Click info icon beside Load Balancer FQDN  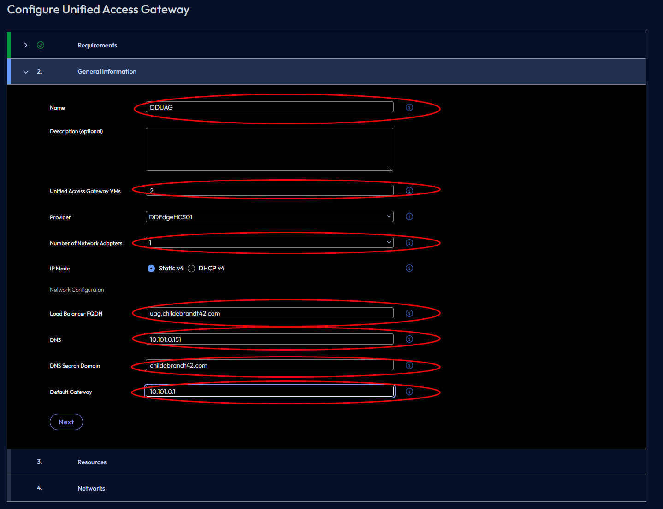409,313
